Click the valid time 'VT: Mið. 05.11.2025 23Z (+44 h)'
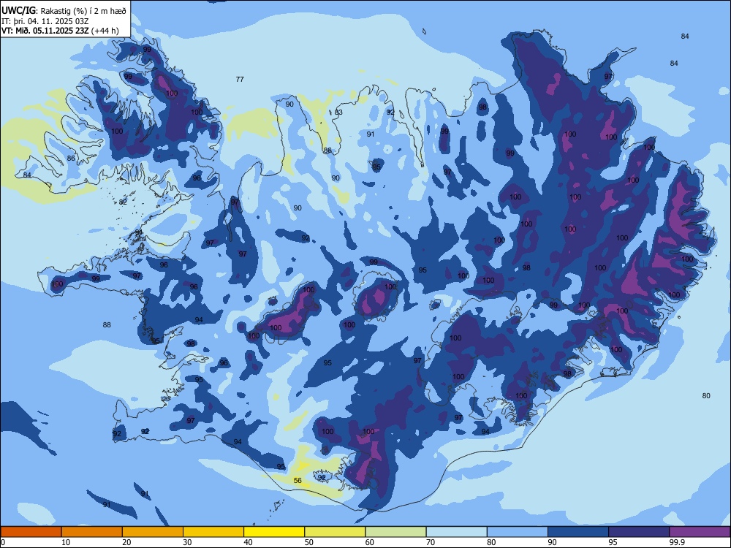This screenshot has height=548, width=731. tap(60, 31)
